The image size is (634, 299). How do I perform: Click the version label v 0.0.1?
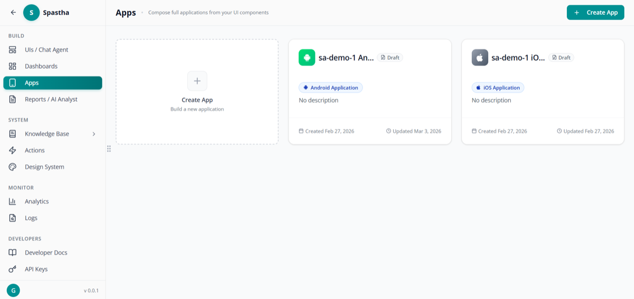tap(91, 291)
